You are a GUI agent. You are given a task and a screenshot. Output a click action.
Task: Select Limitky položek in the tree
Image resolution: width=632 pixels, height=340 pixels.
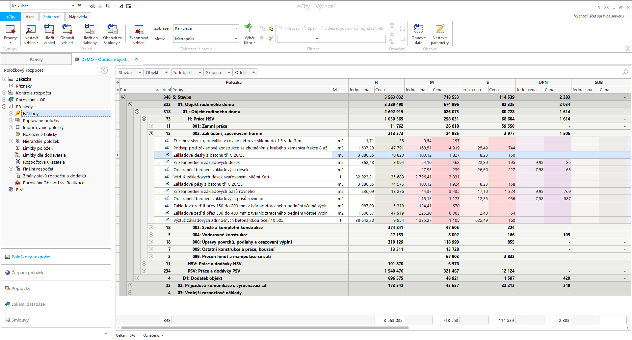(38, 148)
